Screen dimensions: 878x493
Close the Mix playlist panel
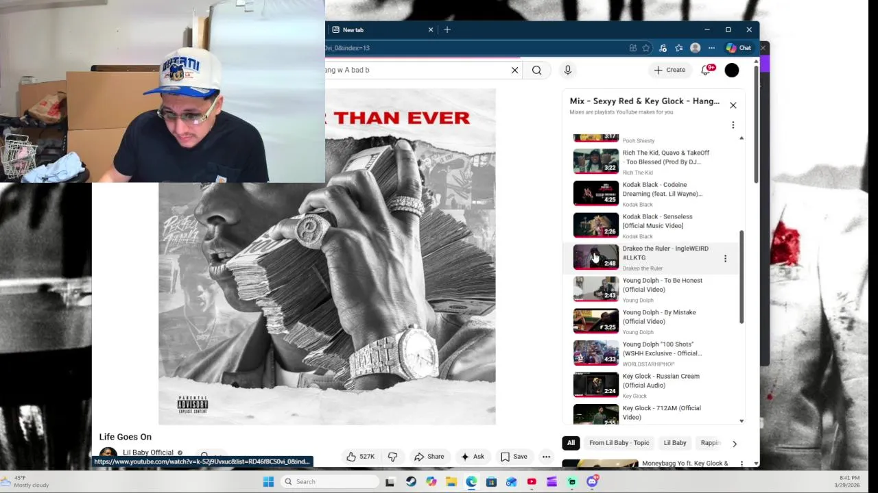coord(733,105)
